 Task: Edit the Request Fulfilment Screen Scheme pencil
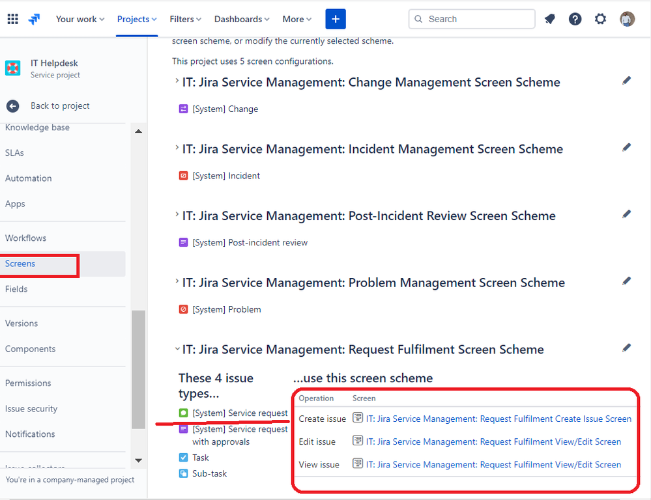(x=626, y=348)
